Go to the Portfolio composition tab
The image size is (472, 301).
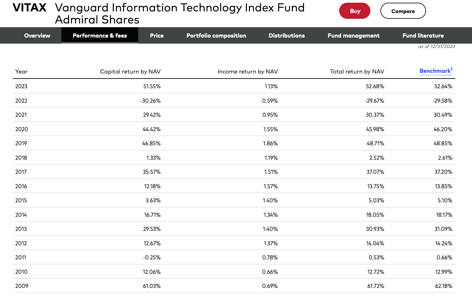click(x=216, y=36)
